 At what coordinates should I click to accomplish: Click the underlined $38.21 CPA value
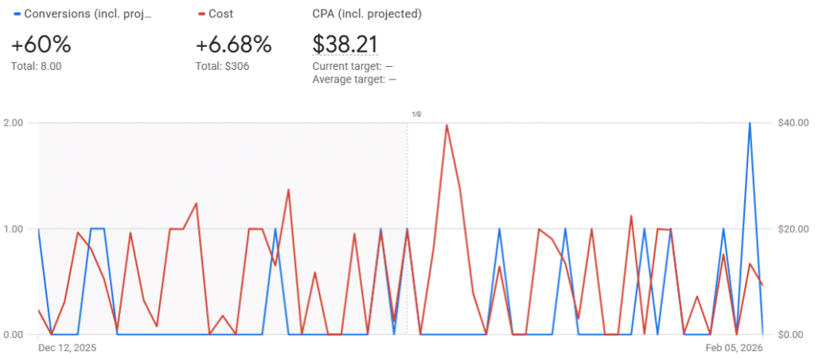pos(345,45)
